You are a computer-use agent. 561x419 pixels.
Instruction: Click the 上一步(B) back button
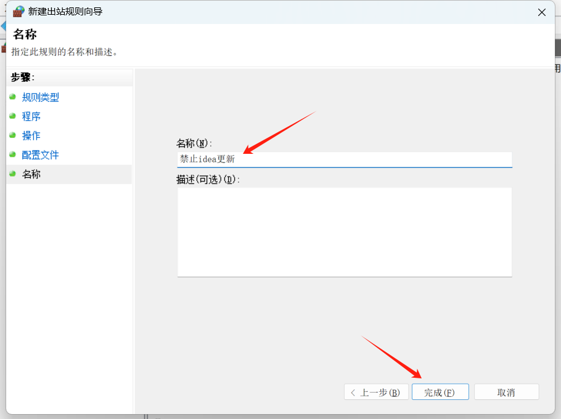376,392
